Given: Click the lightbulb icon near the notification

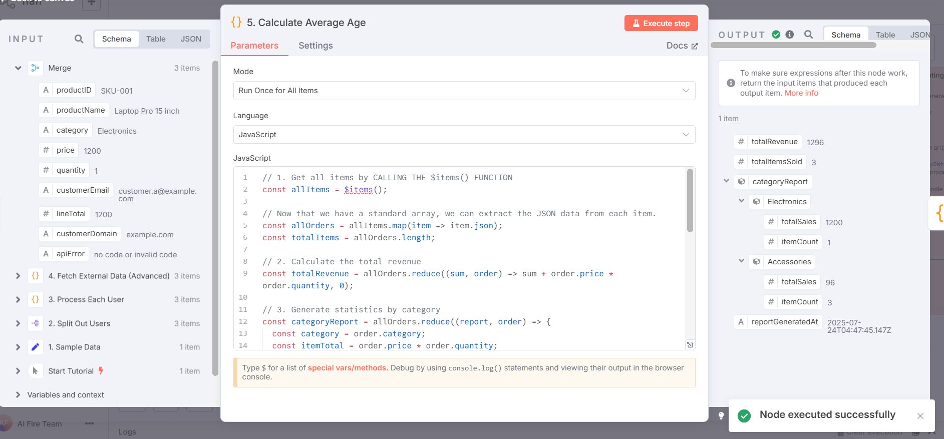Looking at the screenshot, I should (721, 415).
